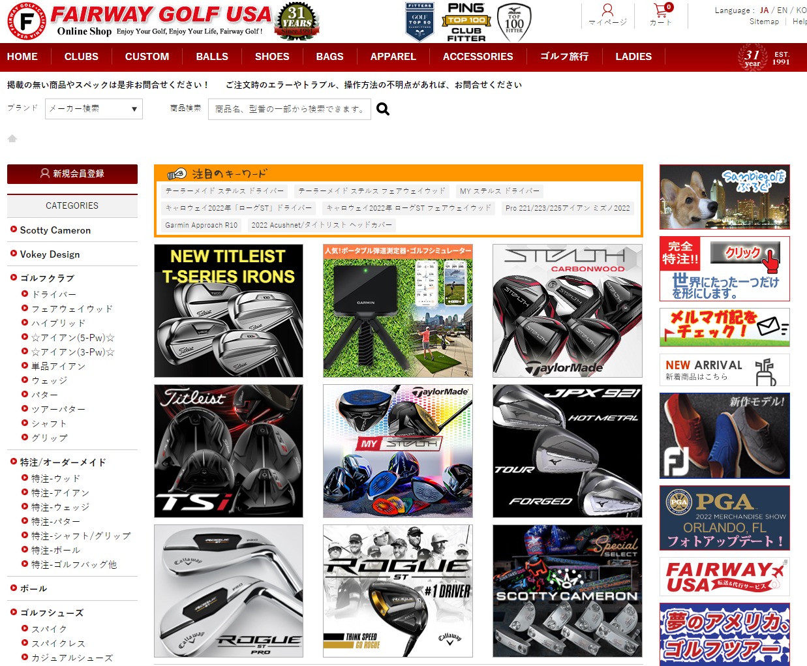Open the LADIES menu

coord(633,57)
